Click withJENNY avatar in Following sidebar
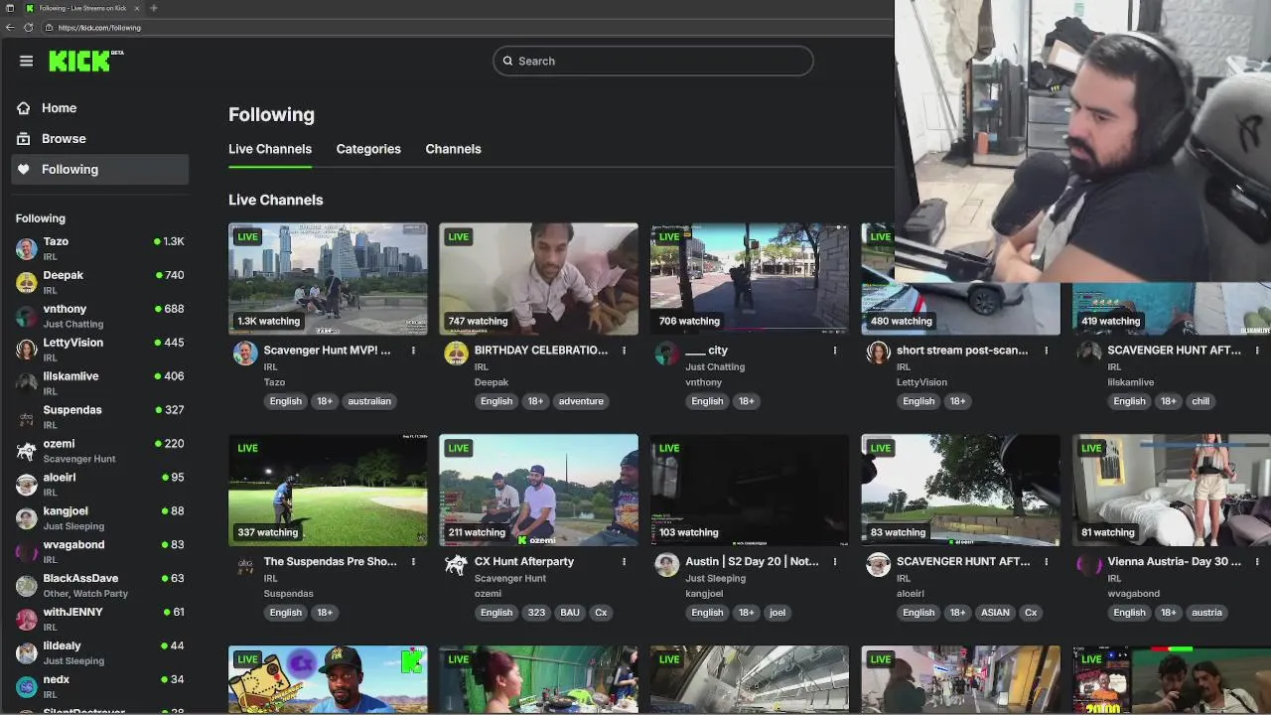 tap(27, 620)
